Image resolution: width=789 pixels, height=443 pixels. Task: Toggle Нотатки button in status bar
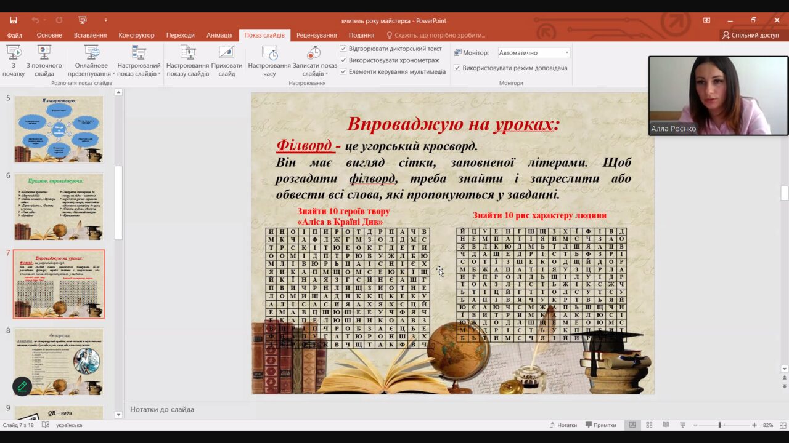point(563,425)
